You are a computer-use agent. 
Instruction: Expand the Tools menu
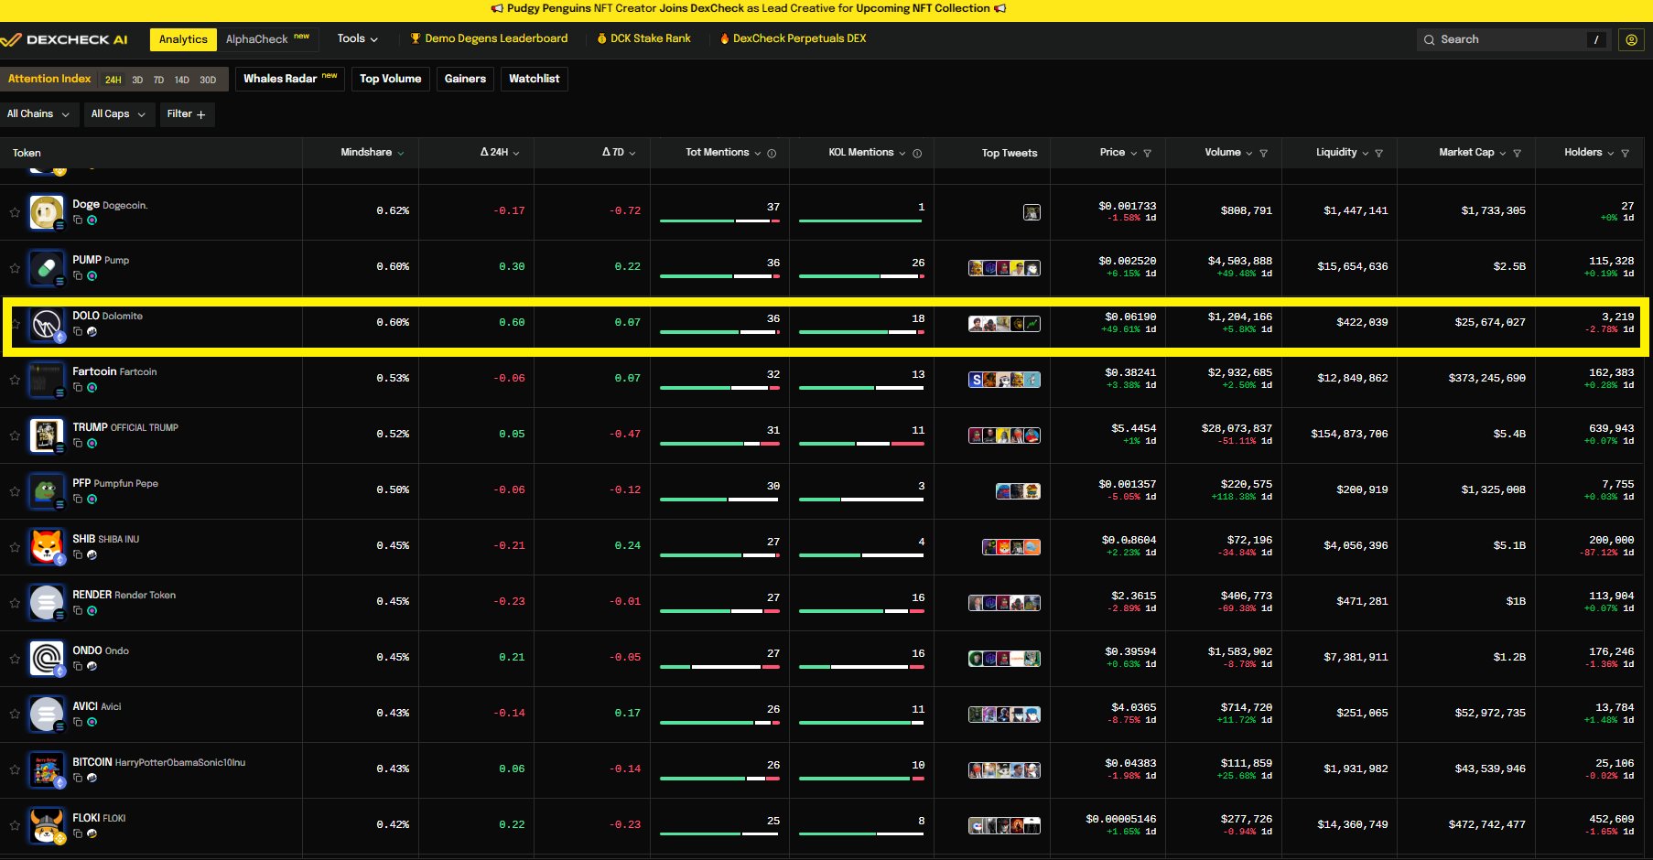[x=357, y=38]
